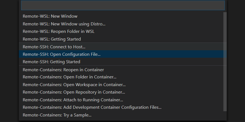Choose Remote-Containers: Reopen in Container
The image size is (245, 122).
tap(123, 70)
